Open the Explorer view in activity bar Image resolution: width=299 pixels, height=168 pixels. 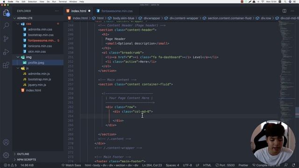(x=6, y=13)
